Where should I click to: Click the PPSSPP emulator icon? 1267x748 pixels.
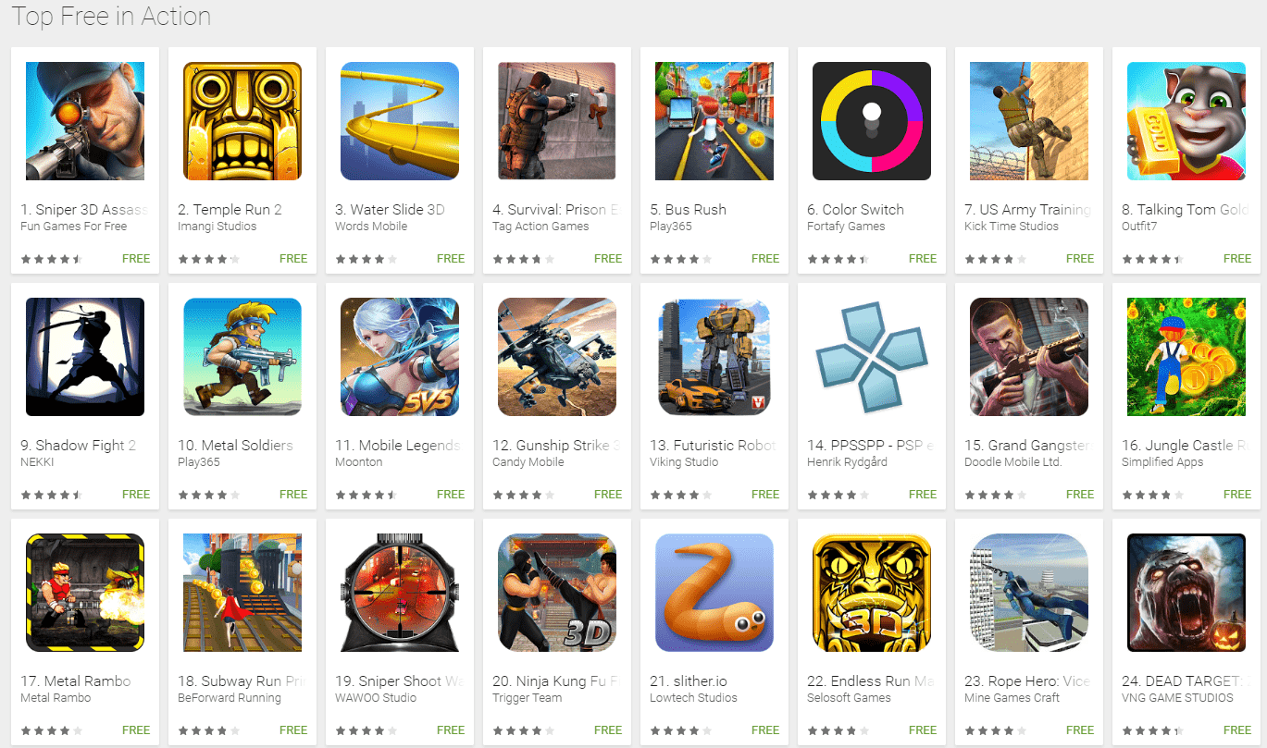[872, 357]
